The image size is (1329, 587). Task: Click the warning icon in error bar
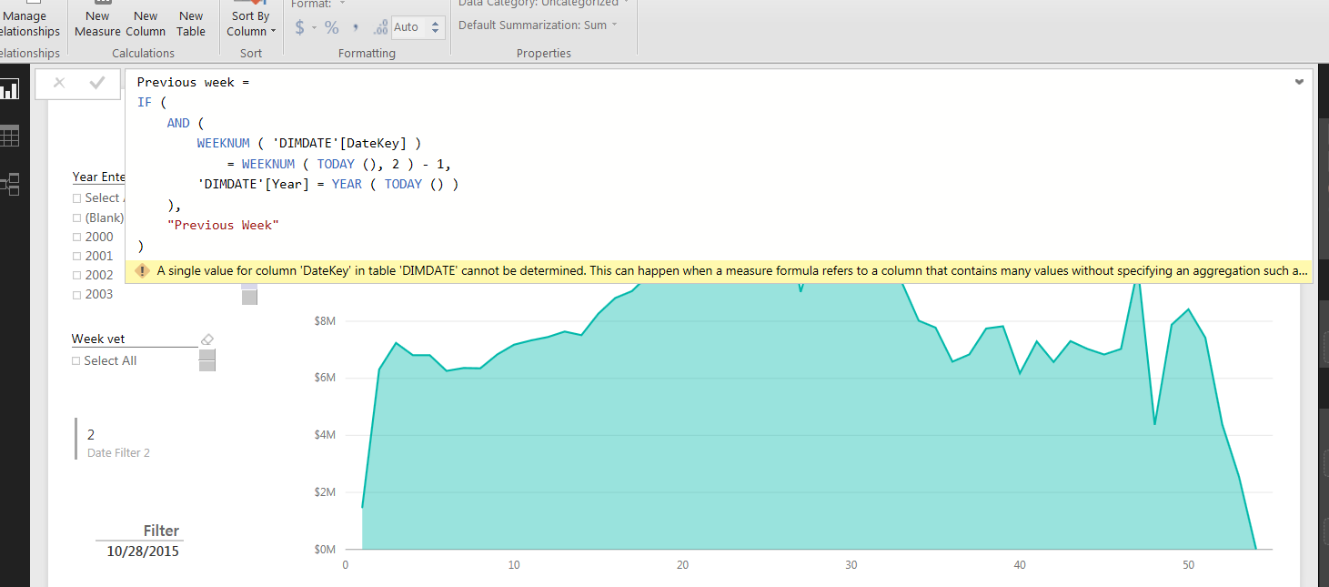point(143,271)
